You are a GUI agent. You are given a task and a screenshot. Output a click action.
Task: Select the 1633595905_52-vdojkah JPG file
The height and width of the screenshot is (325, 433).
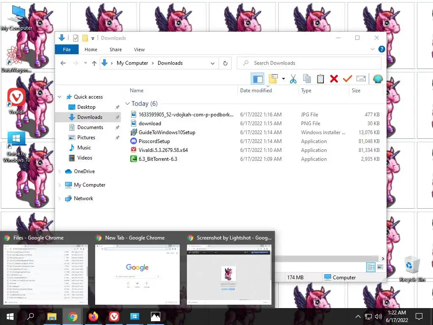pos(186,114)
